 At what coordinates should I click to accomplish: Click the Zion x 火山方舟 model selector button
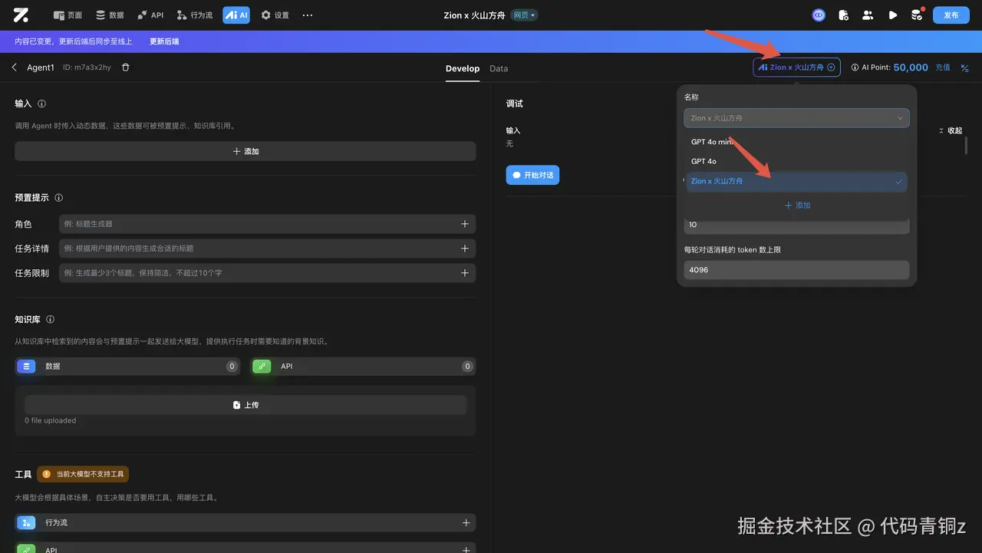click(x=796, y=67)
